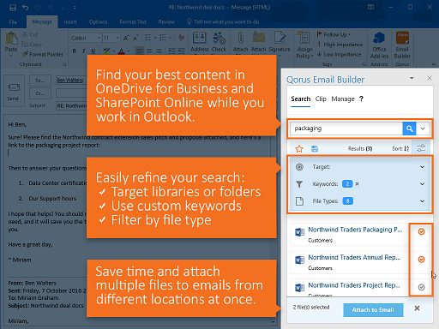Viewport: 439px width, 329px height.
Task: Switch to the Insert ribbon tab
Action: click(70, 22)
